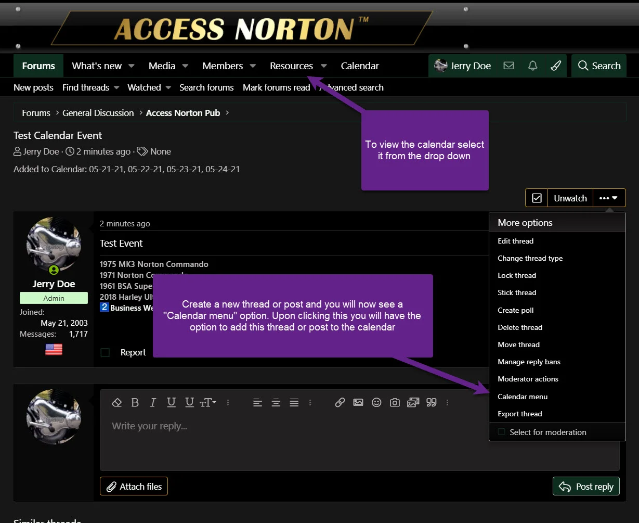Image resolution: width=639 pixels, height=523 pixels.
Task: Click the Post reply button
Action: click(586, 487)
